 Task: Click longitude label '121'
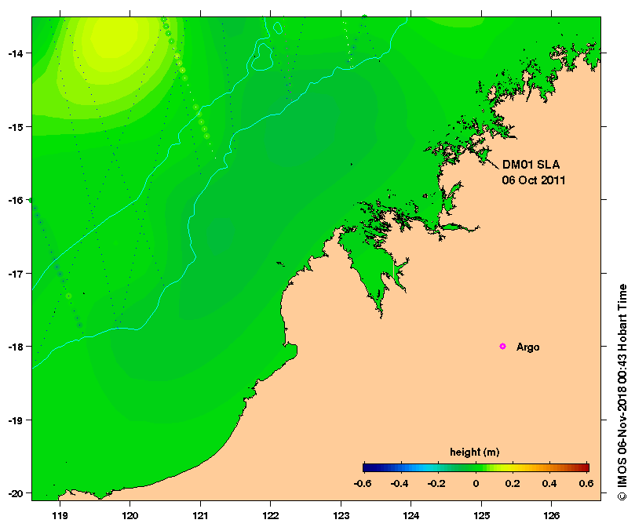pos(200,516)
